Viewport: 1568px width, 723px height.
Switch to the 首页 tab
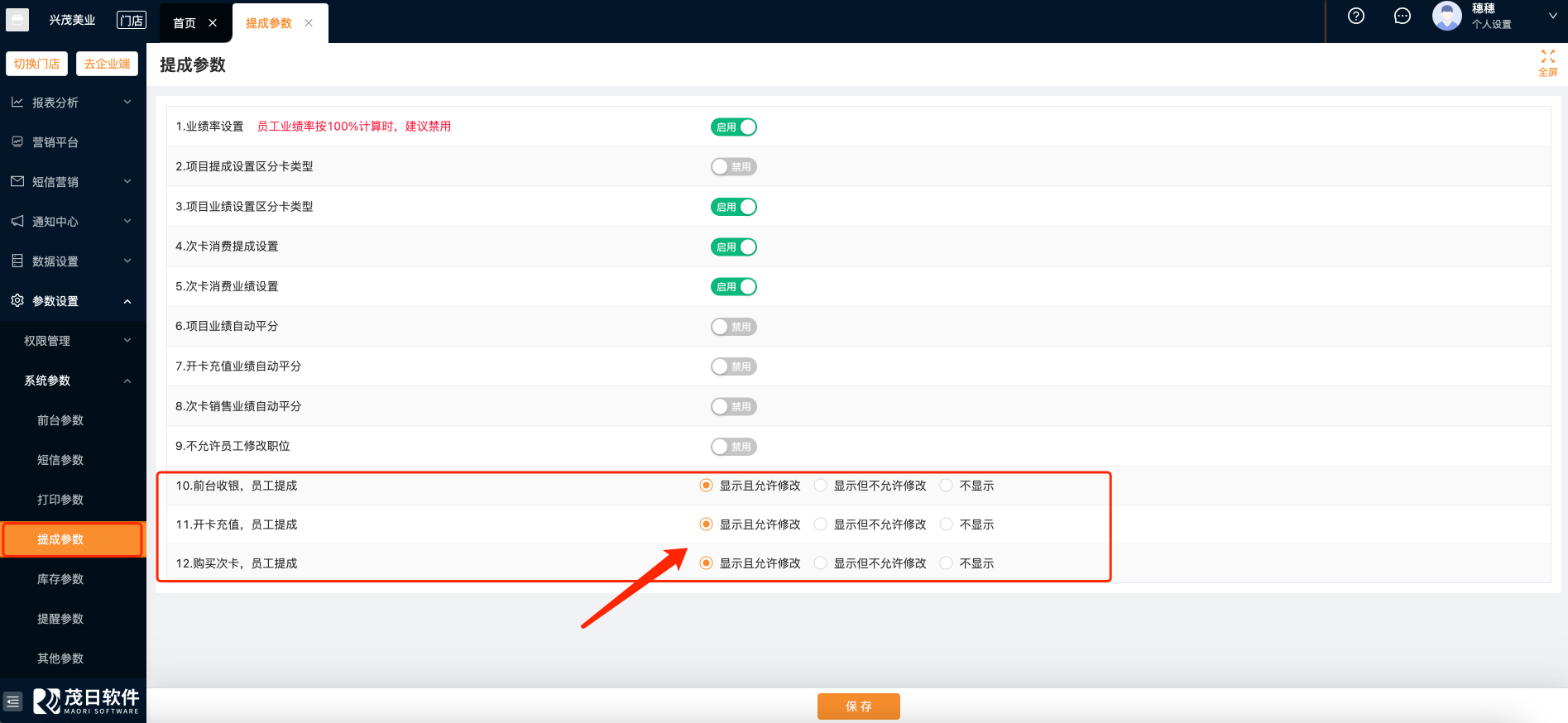point(185,23)
